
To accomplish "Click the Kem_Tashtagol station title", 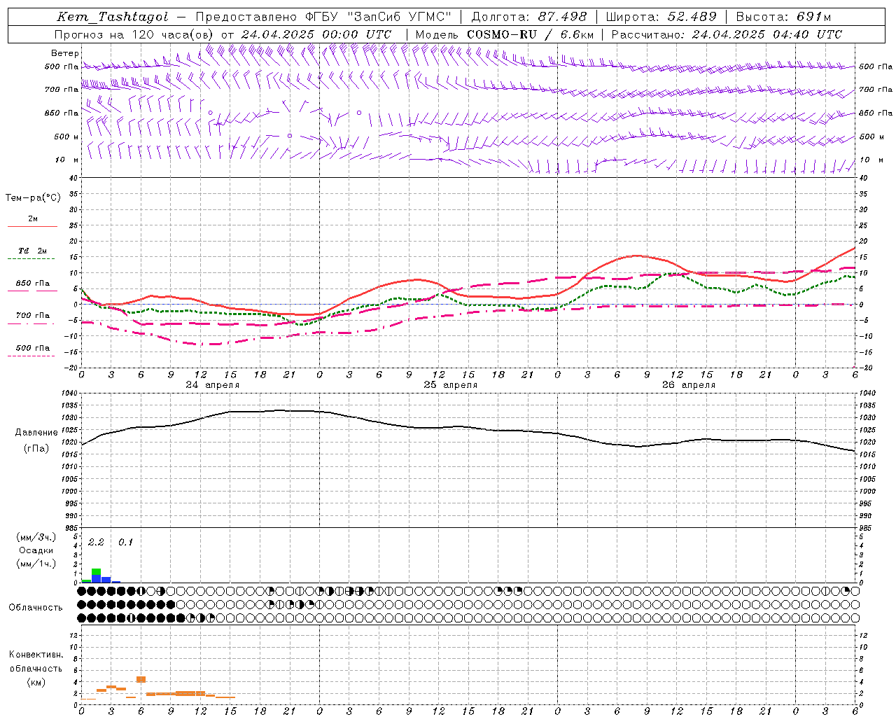I will [113, 17].
